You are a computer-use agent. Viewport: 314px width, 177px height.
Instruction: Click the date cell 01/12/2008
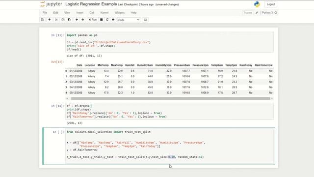(x=76, y=71)
